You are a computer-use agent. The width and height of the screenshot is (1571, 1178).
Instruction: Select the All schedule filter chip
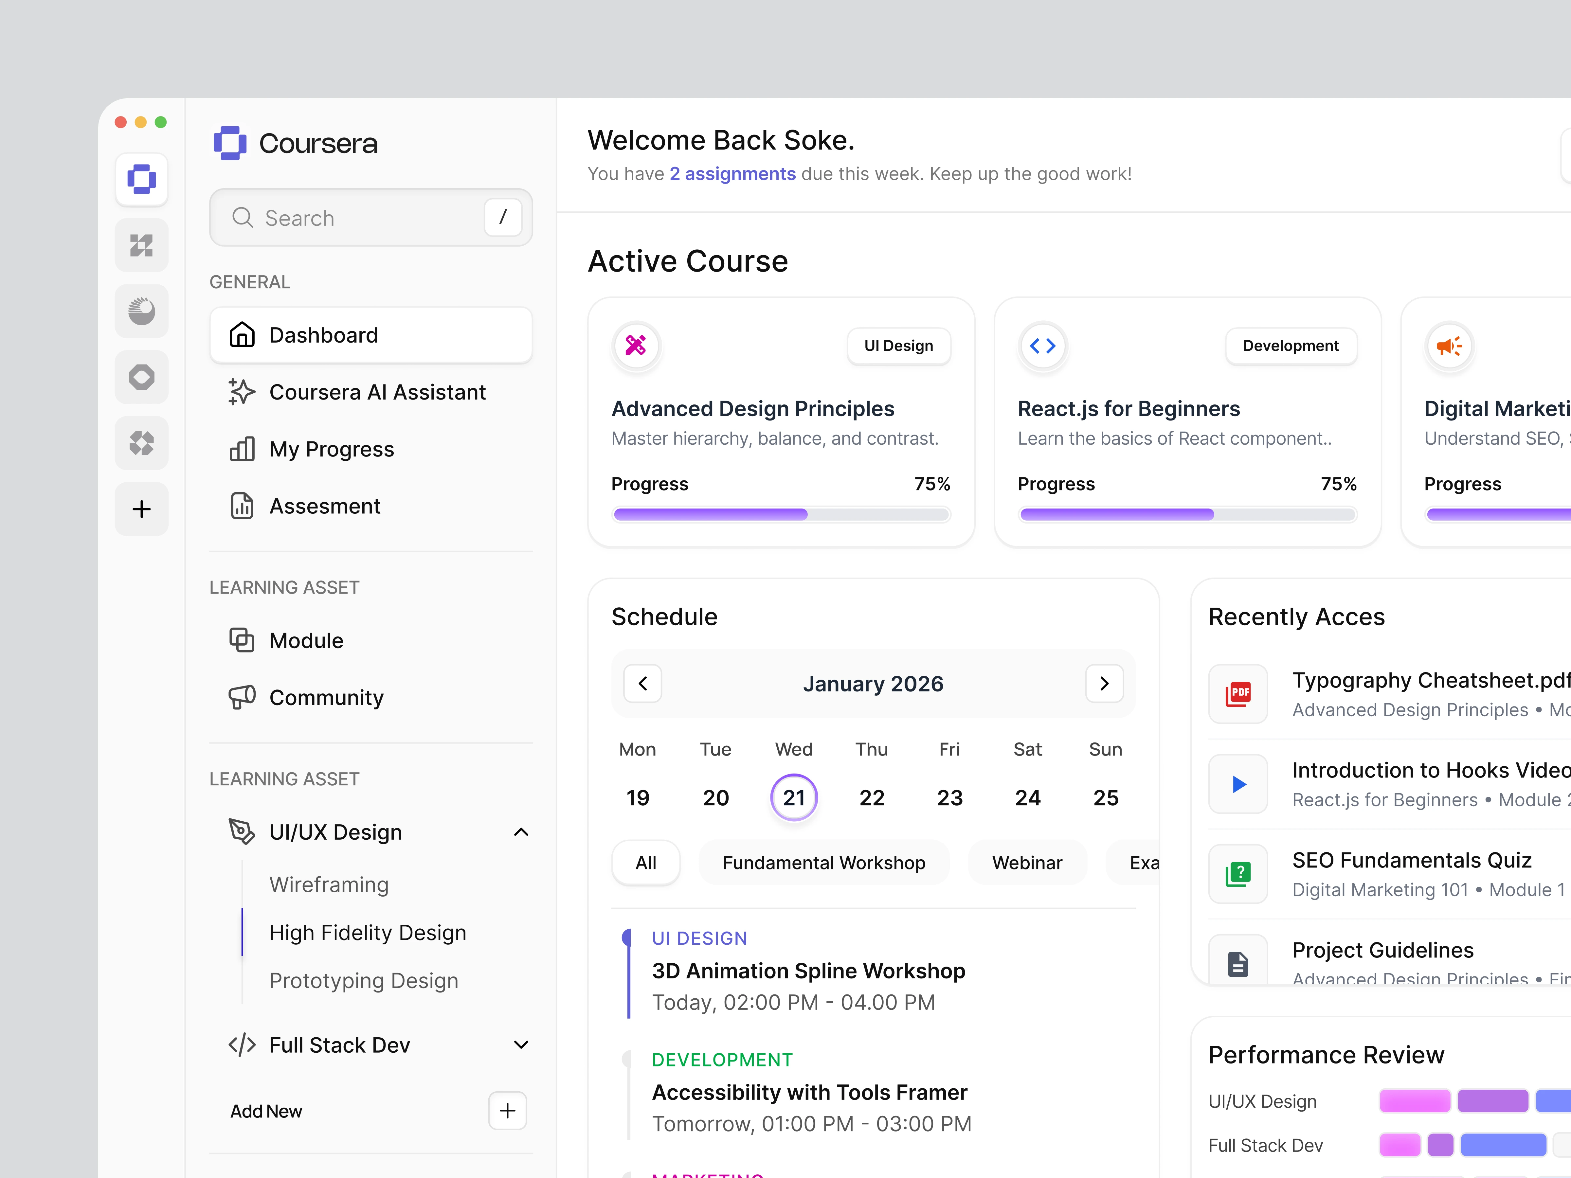tap(646, 863)
